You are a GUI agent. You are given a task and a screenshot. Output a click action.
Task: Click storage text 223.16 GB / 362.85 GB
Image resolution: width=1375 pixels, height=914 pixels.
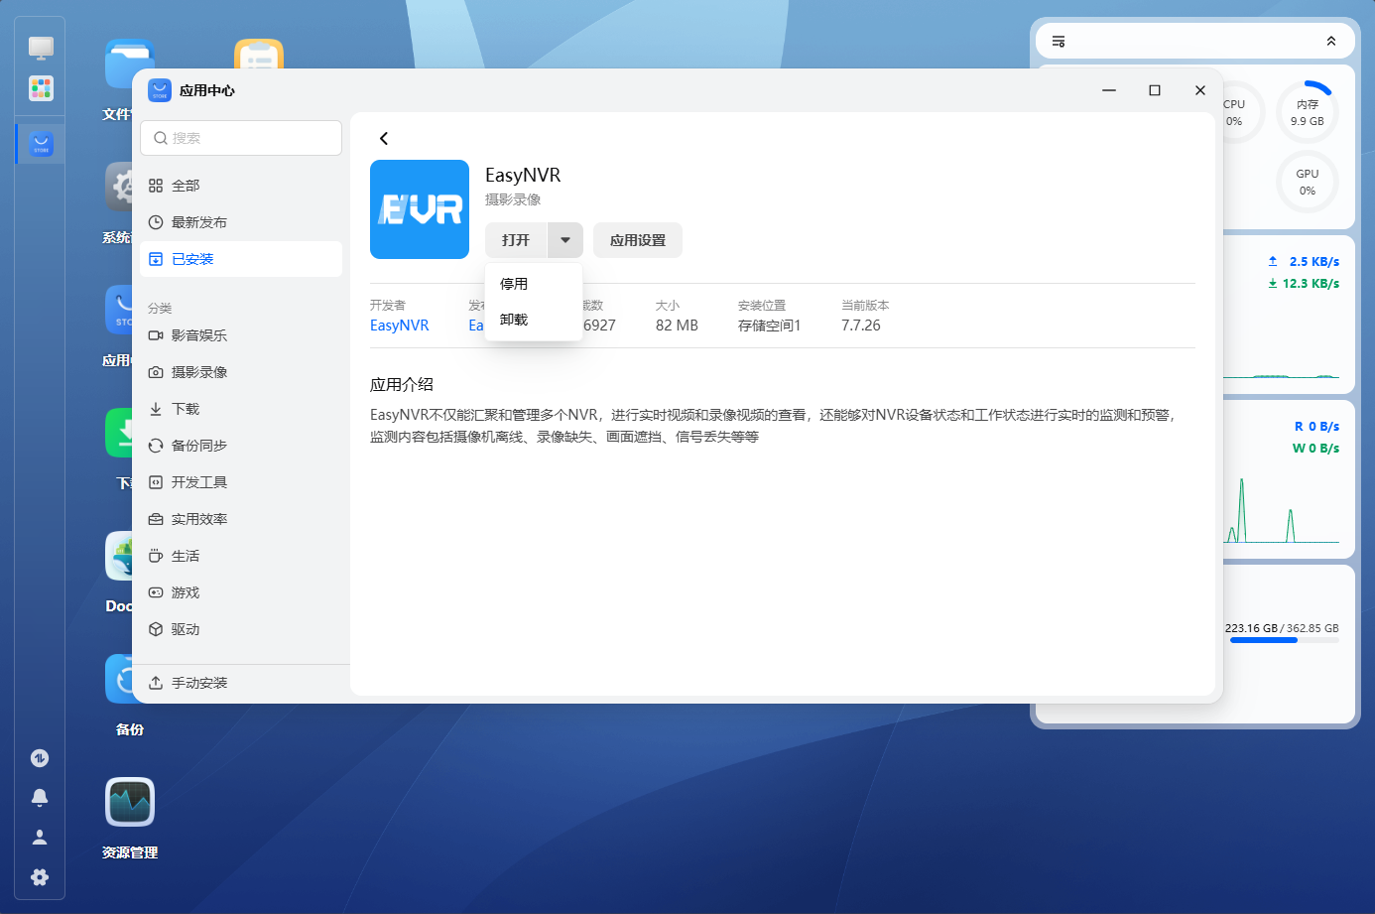click(x=1282, y=628)
